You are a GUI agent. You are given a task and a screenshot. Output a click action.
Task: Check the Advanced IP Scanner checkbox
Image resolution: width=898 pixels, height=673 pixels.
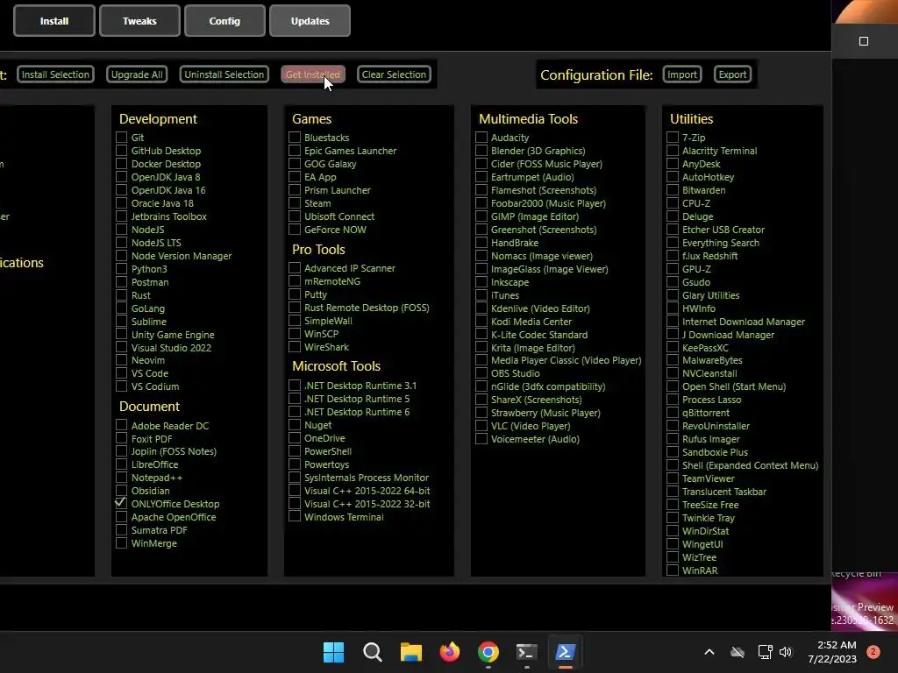295,268
